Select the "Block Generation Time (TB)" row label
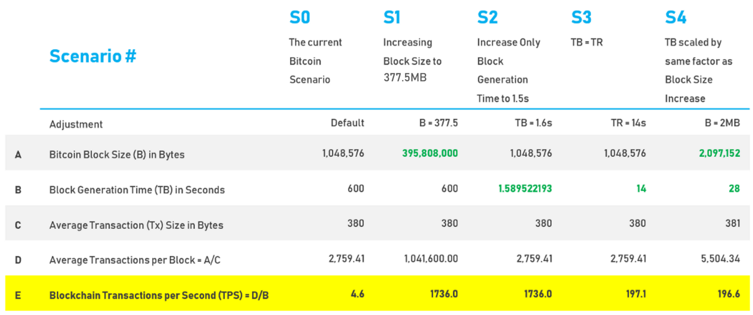This screenshot has height=315, width=753. tap(137, 190)
